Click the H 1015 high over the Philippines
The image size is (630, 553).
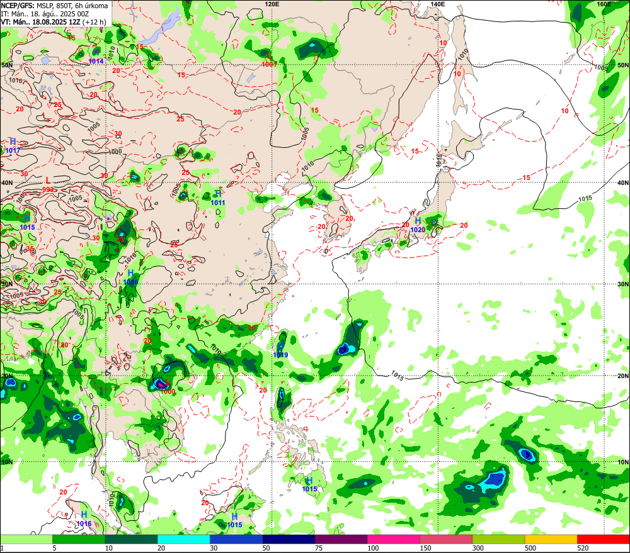click(x=309, y=484)
